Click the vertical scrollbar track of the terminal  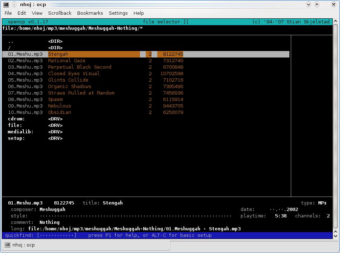pyautogui.click(x=336, y=126)
